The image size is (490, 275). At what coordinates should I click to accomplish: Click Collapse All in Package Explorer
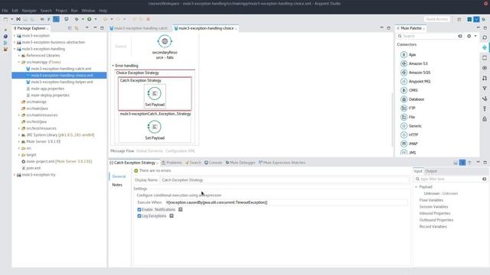(70, 28)
